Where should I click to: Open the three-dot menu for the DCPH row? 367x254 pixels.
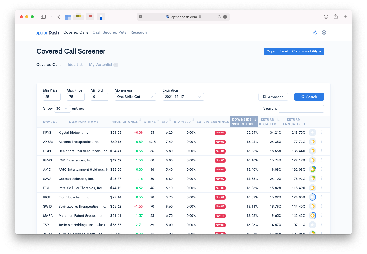coord(322,151)
